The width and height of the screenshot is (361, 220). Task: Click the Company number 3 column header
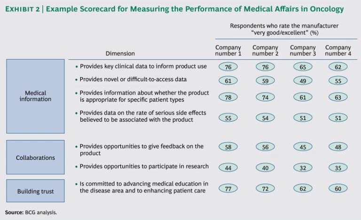302,50
